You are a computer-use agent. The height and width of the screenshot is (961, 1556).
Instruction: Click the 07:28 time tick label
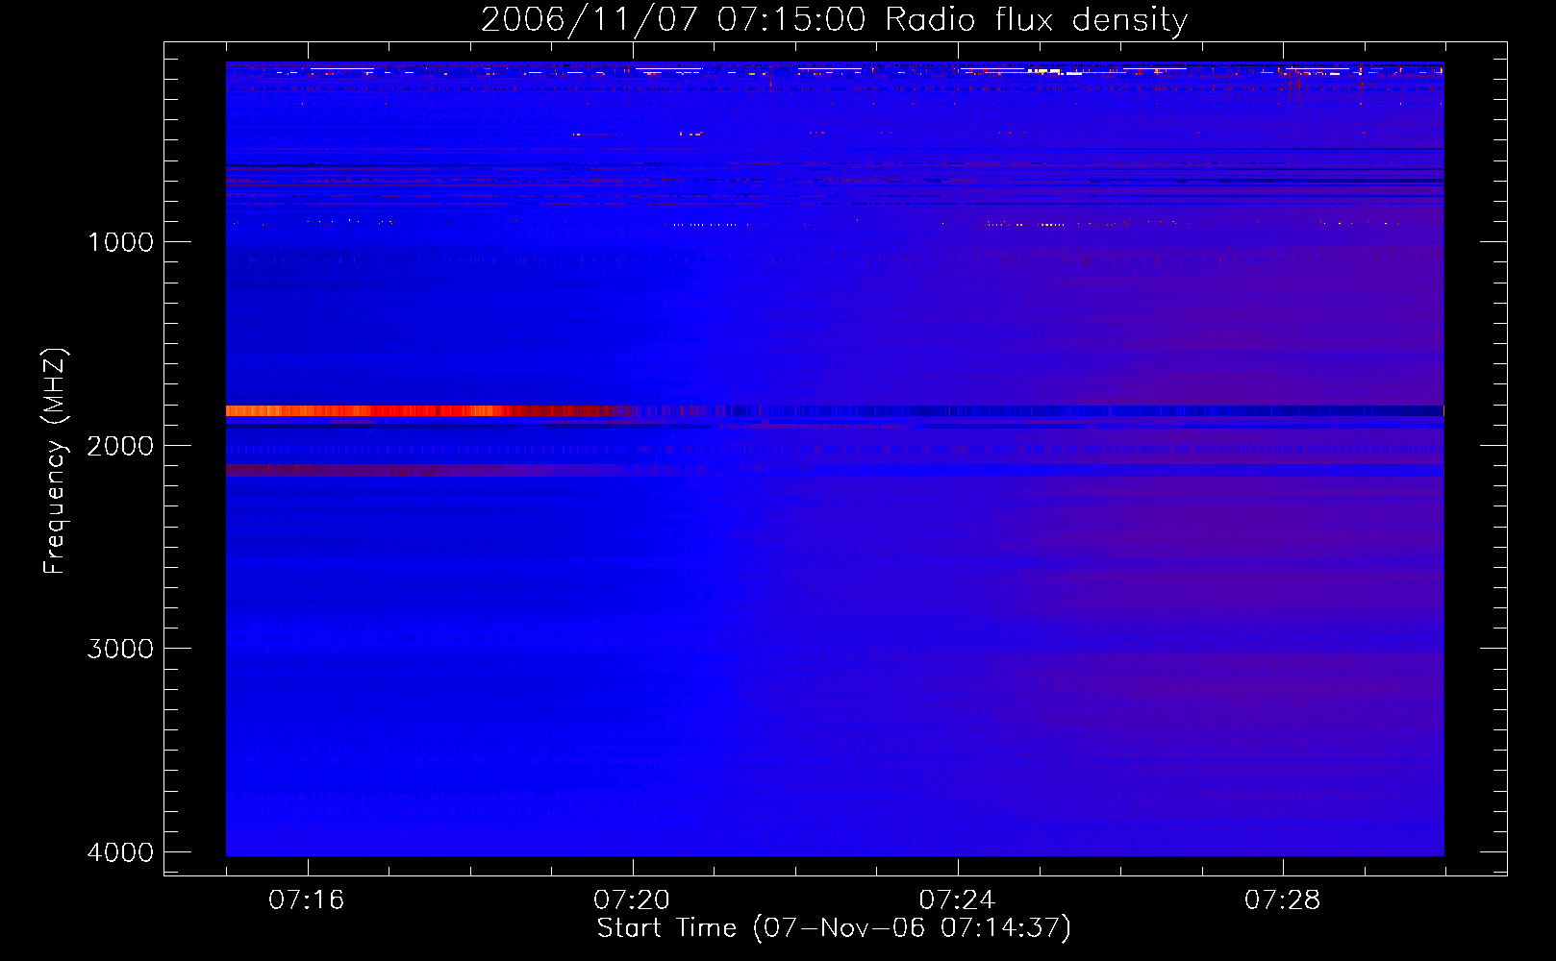click(x=1283, y=899)
